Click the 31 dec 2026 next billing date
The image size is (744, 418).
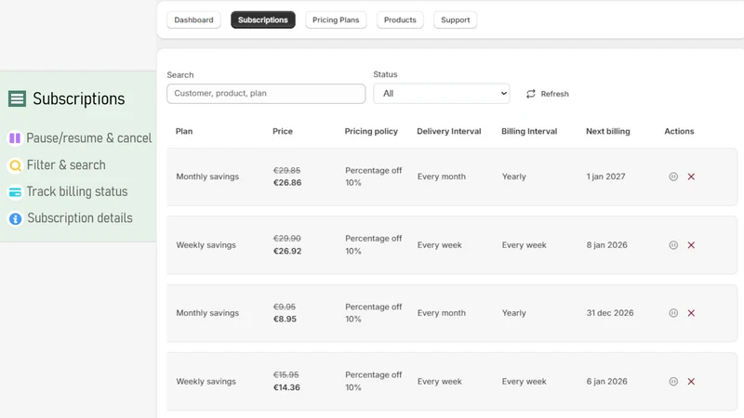coord(610,313)
